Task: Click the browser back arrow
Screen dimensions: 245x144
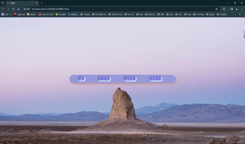Action: [3, 9]
